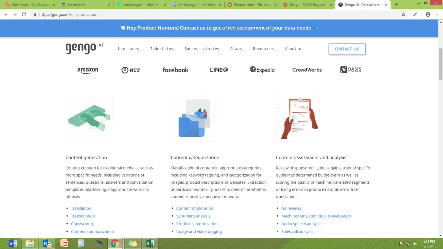Open the Sales call analysis link
Image resolution: width=443 pixels, height=249 pixels.
(x=297, y=232)
